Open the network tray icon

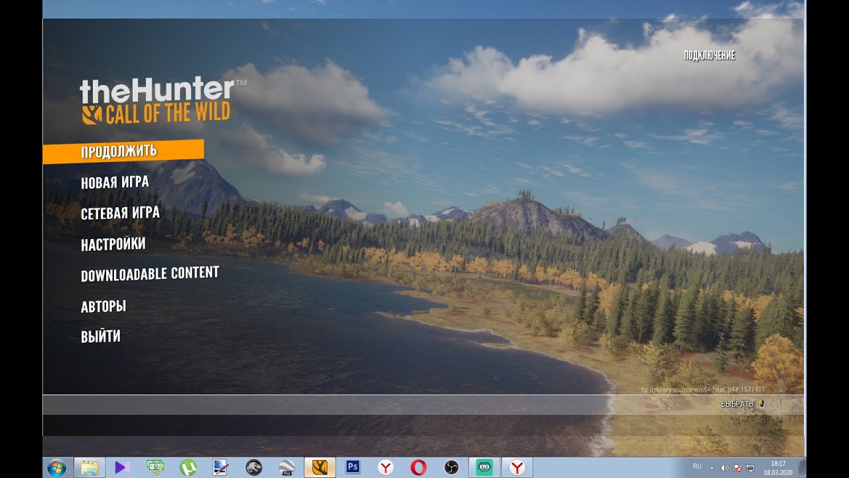749,467
